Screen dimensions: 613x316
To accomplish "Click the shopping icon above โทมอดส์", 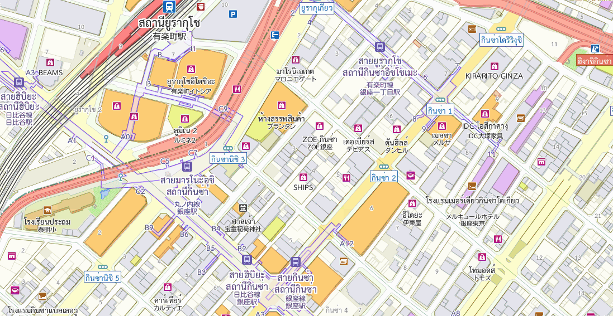I will (482, 257).
